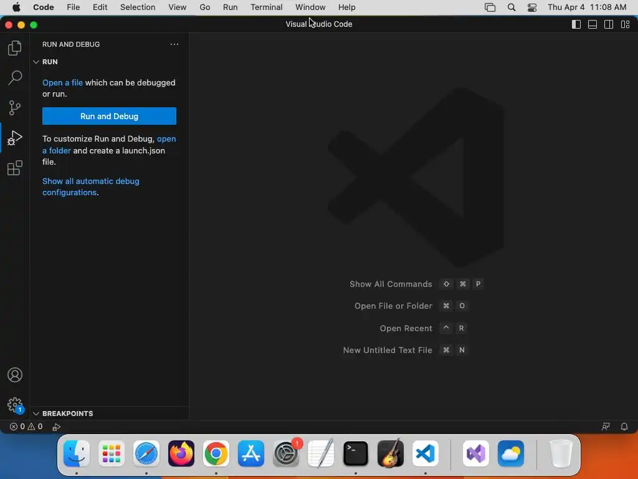Toggle bottom panel layout icon
The width and height of the screenshot is (638, 479).
(x=593, y=24)
